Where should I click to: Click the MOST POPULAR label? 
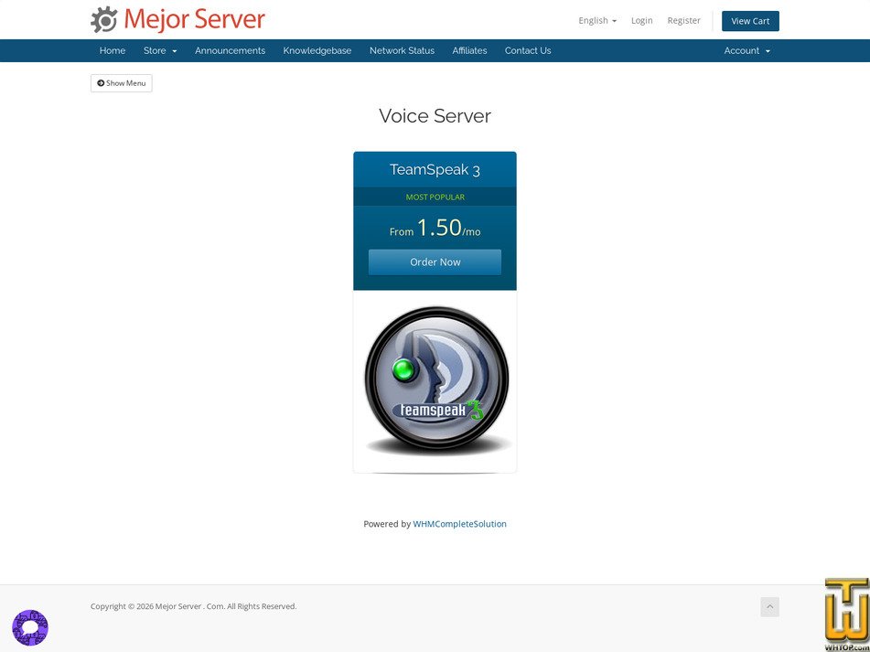tap(435, 197)
